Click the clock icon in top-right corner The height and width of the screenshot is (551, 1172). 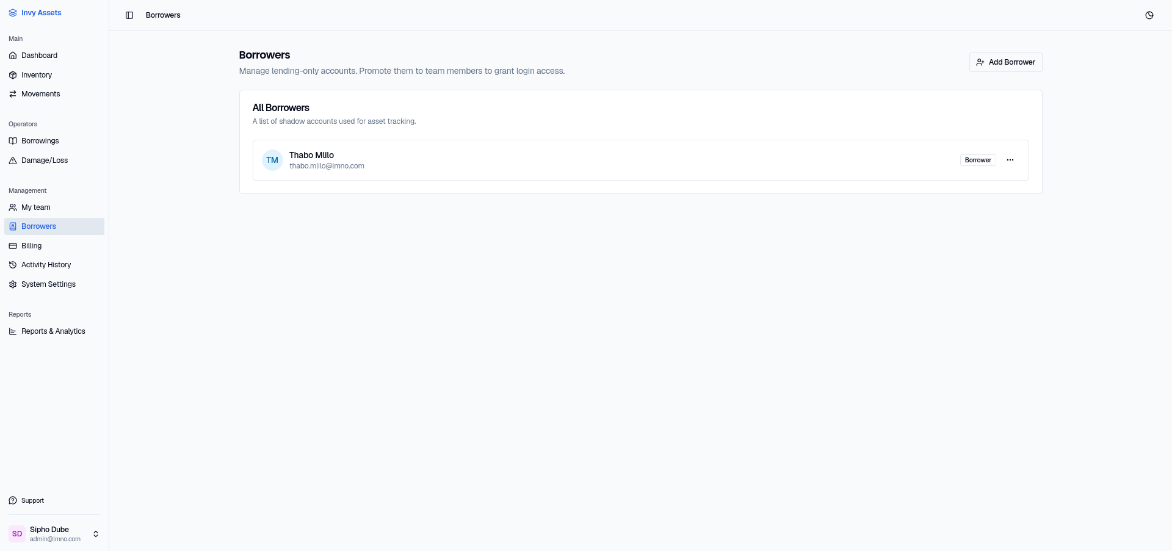1149,15
